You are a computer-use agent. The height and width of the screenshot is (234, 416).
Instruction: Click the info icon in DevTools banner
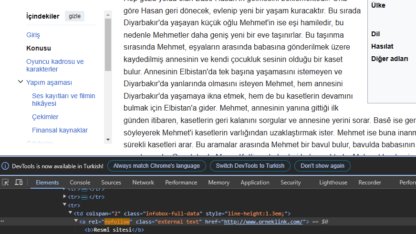(5, 166)
